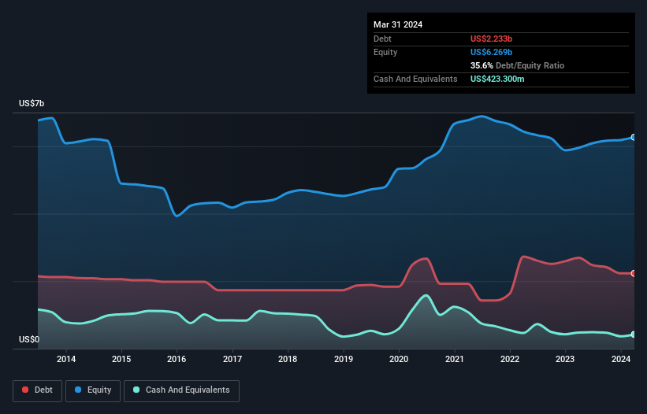Image resolution: width=647 pixels, height=414 pixels.
Task: Click the 2023 x-axis label
Action: (565, 359)
